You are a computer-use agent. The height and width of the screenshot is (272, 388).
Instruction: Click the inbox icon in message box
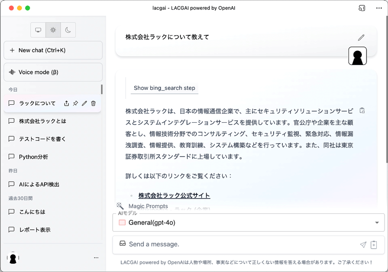[x=123, y=243]
